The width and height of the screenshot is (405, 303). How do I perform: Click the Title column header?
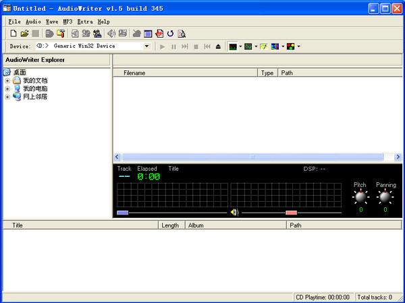[x=80, y=225]
